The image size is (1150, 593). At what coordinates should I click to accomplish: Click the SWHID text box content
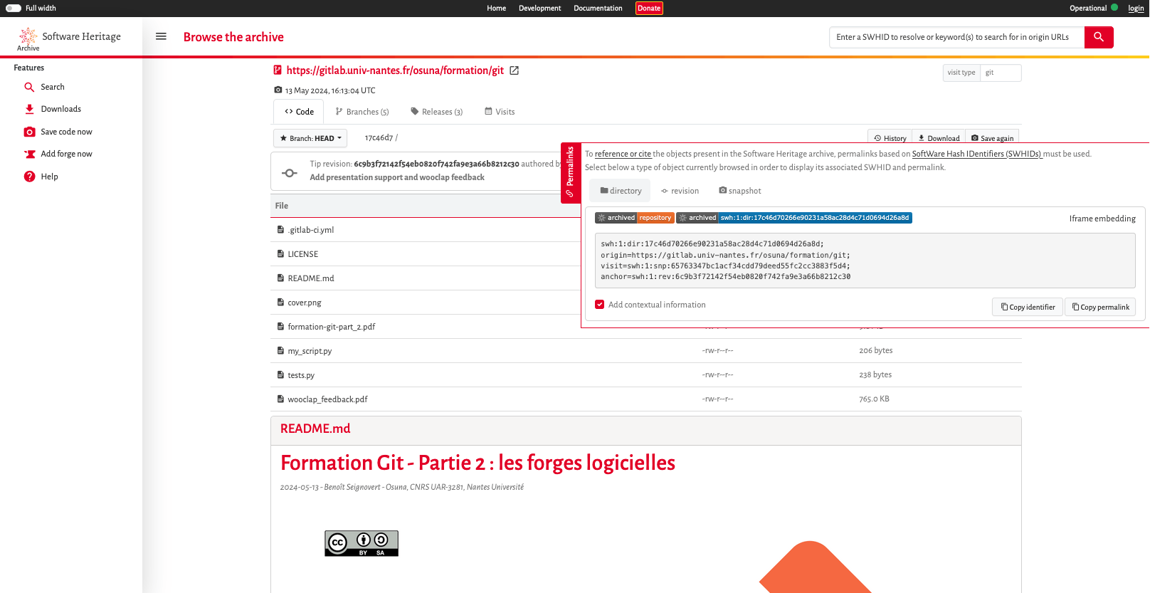coord(865,261)
